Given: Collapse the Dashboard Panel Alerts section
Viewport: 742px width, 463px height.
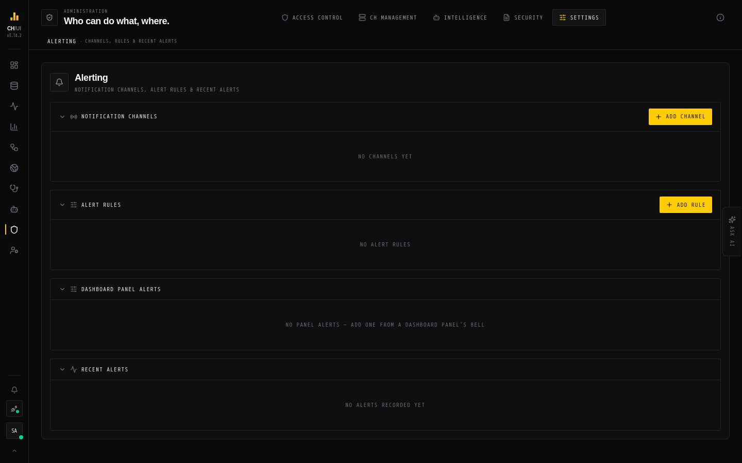Looking at the screenshot, I should click(62, 289).
